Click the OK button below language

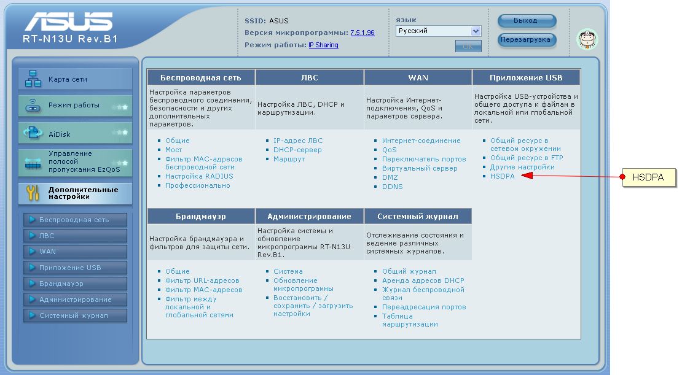[468, 46]
